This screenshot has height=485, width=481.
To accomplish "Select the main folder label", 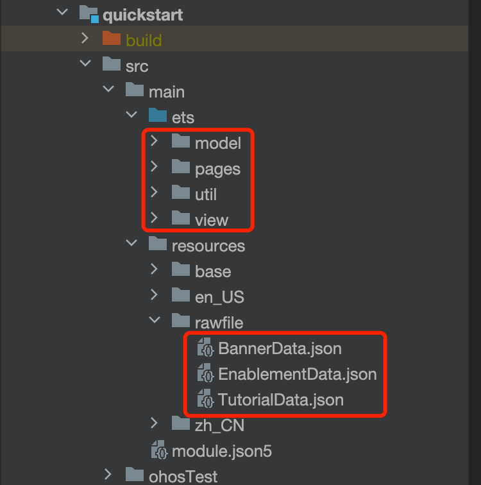I will point(167,92).
